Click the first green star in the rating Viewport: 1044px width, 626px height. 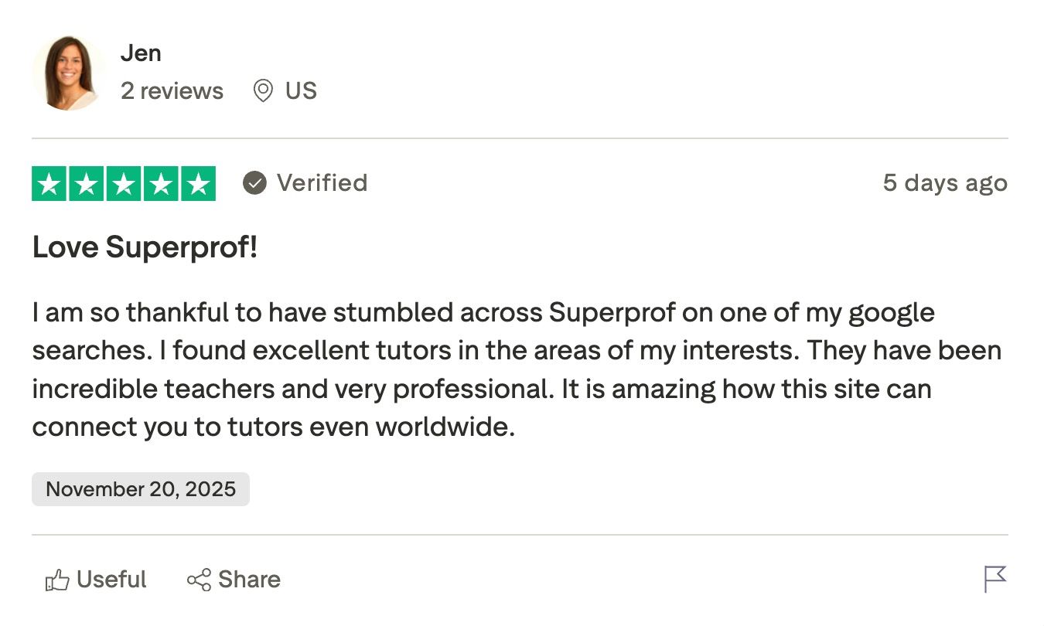49,183
